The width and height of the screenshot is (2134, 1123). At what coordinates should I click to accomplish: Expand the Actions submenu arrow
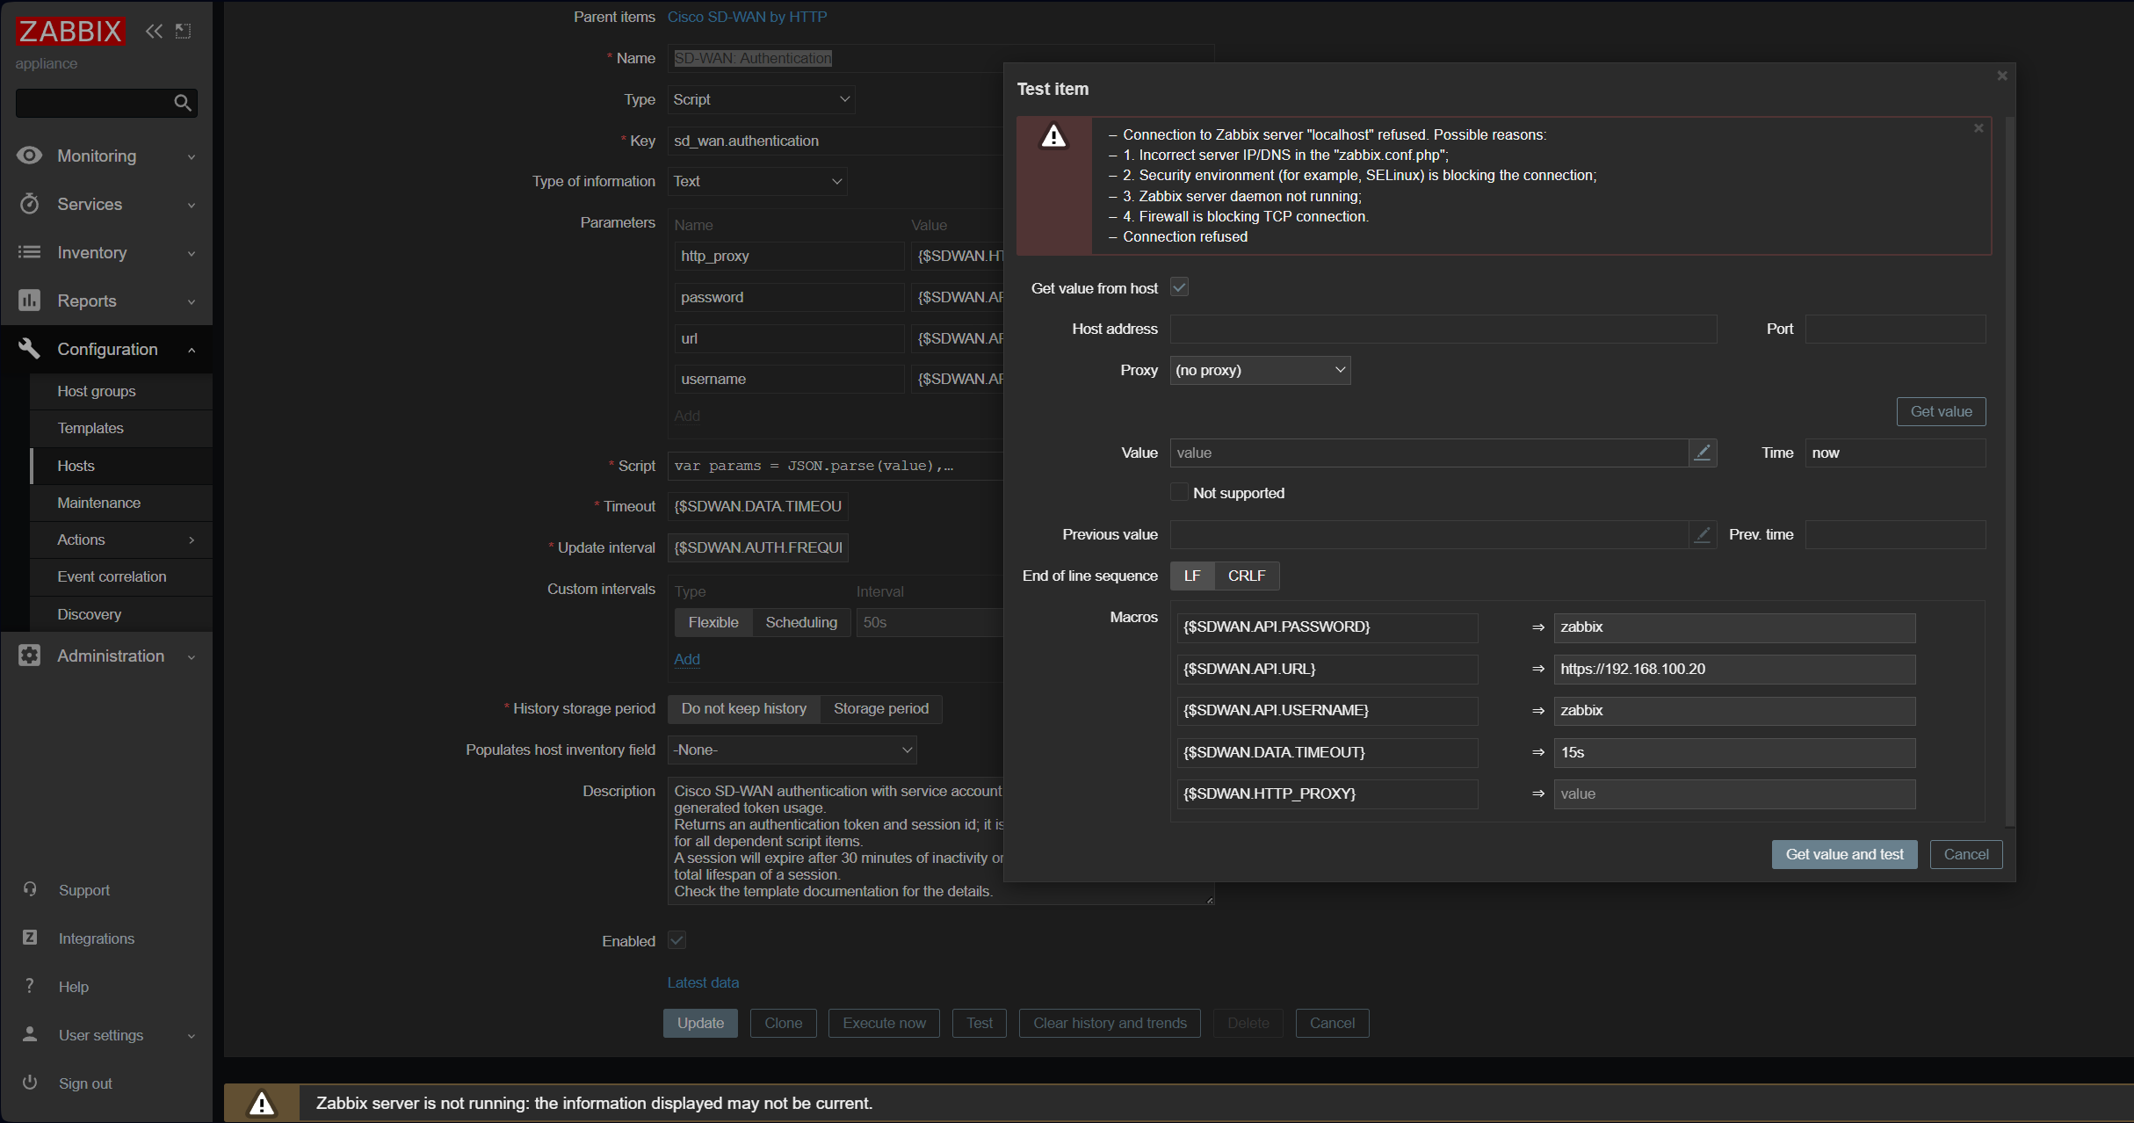(192, 540)
